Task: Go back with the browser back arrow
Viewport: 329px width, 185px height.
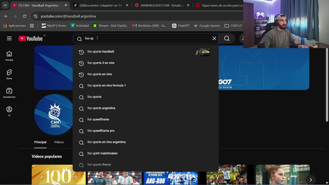Action: [6, 16]
